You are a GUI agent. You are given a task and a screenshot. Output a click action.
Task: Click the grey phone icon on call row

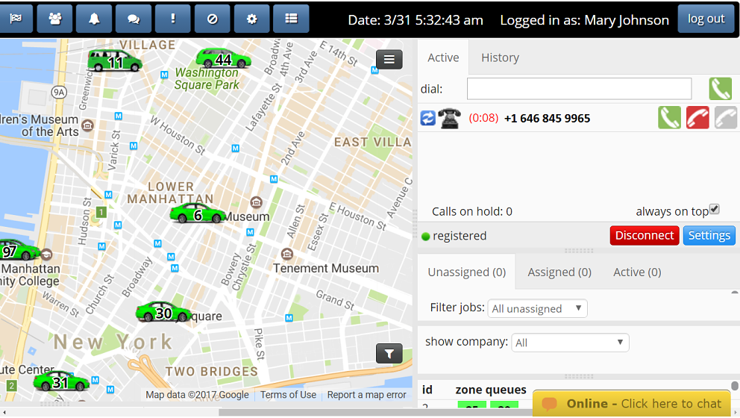coord(726,118)
